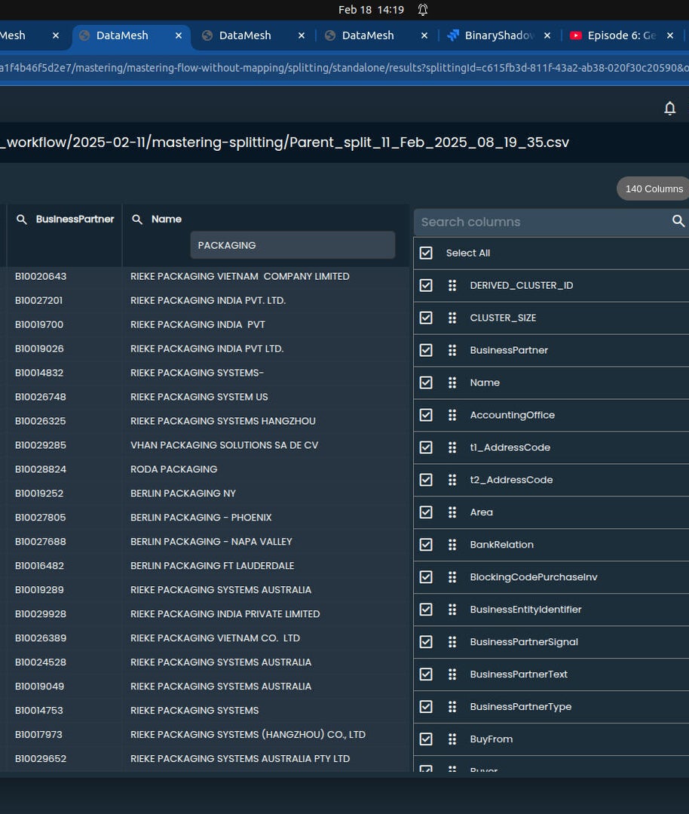Click the notification bell icon in app header
This screenshot has width=689, height=814.
[669, 108]
